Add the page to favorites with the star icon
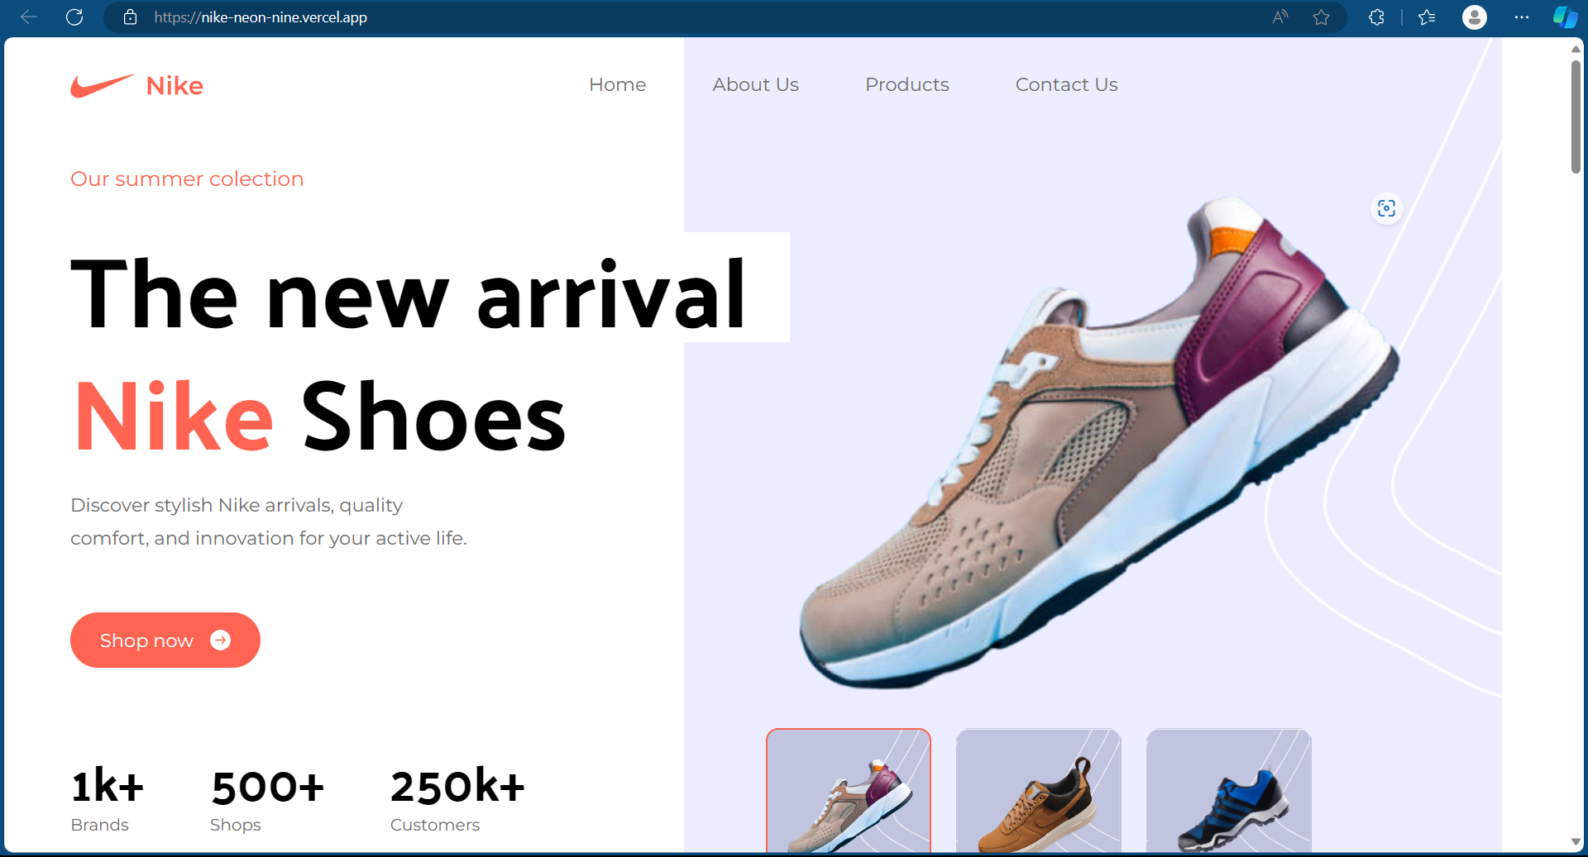1588x857 pixels. [1322, 17]
